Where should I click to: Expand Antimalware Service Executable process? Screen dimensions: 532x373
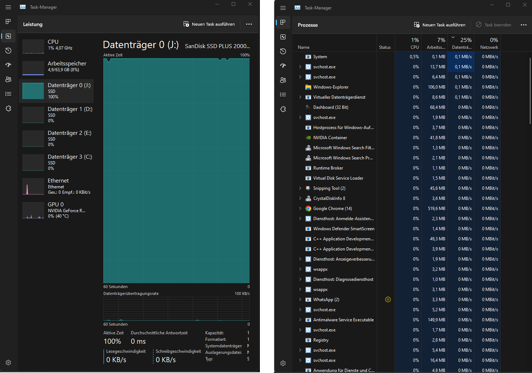pos(300,320)
